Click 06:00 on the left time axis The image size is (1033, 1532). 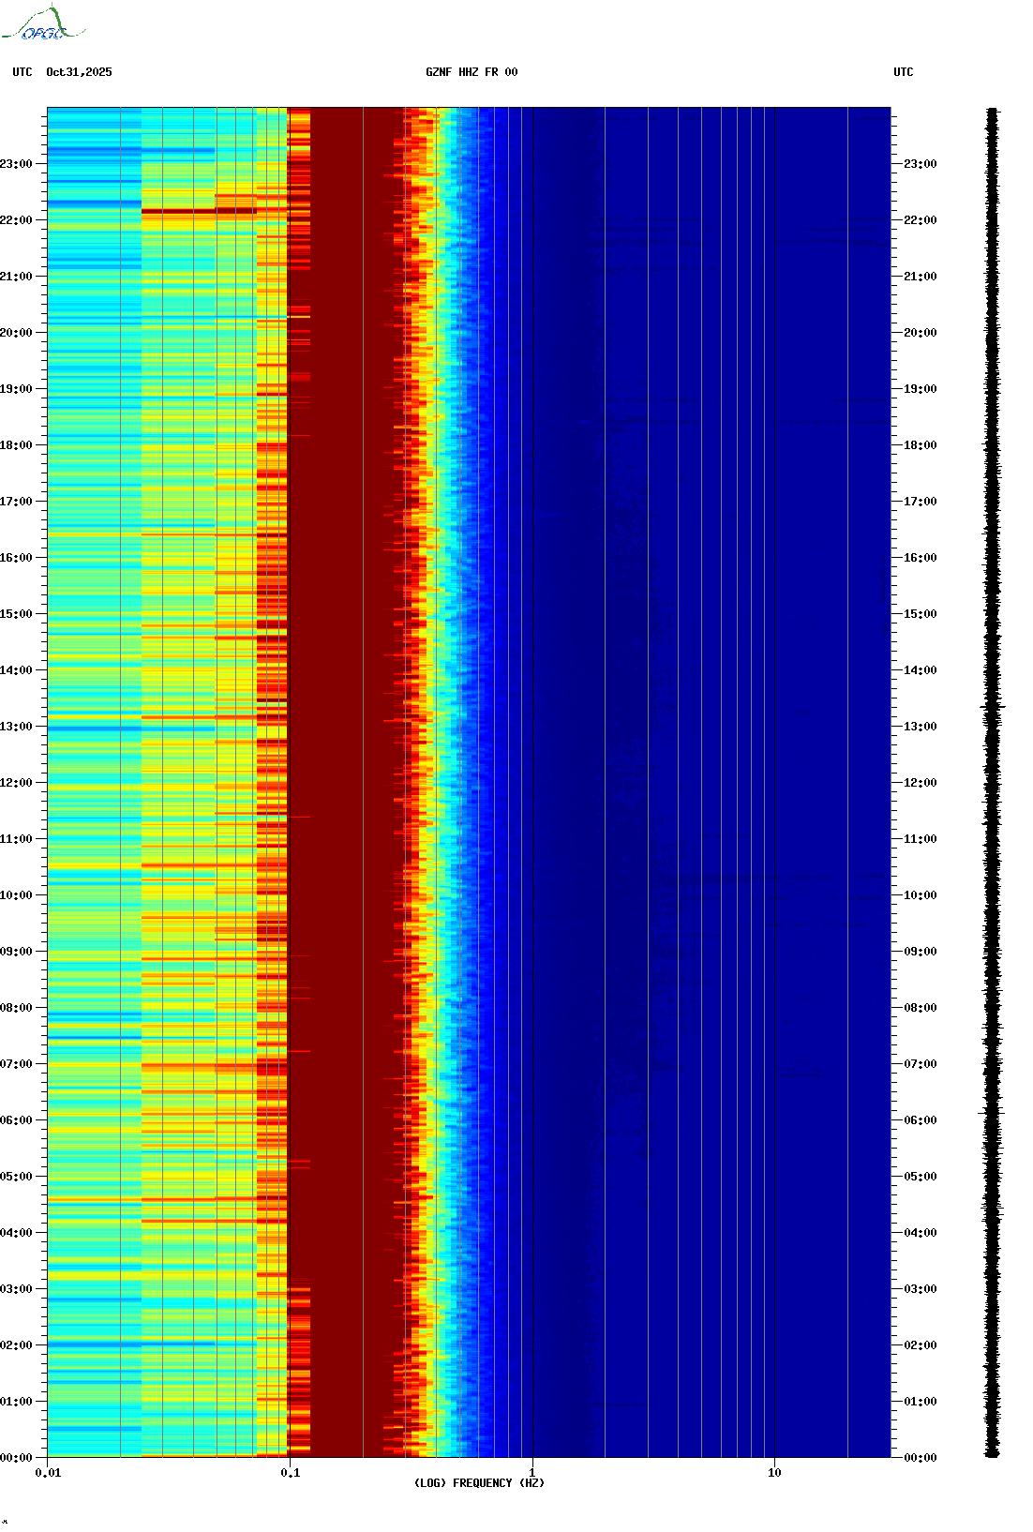(16, 1120)
